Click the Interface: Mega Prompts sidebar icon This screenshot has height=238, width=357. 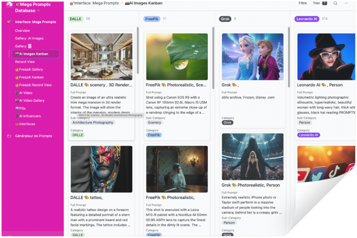click(9, 22)
